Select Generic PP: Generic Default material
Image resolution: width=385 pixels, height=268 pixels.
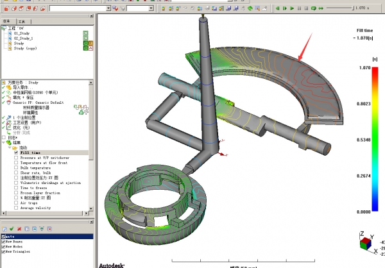(x=38, y=103)
